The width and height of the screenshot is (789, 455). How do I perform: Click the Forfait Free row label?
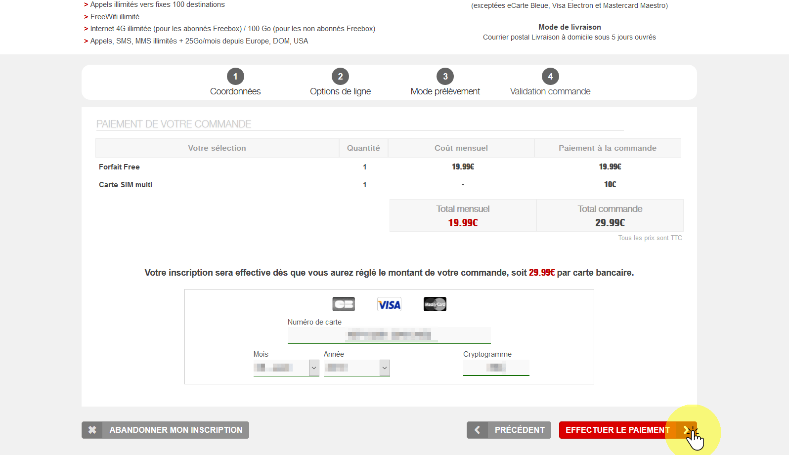click(119, 167)
